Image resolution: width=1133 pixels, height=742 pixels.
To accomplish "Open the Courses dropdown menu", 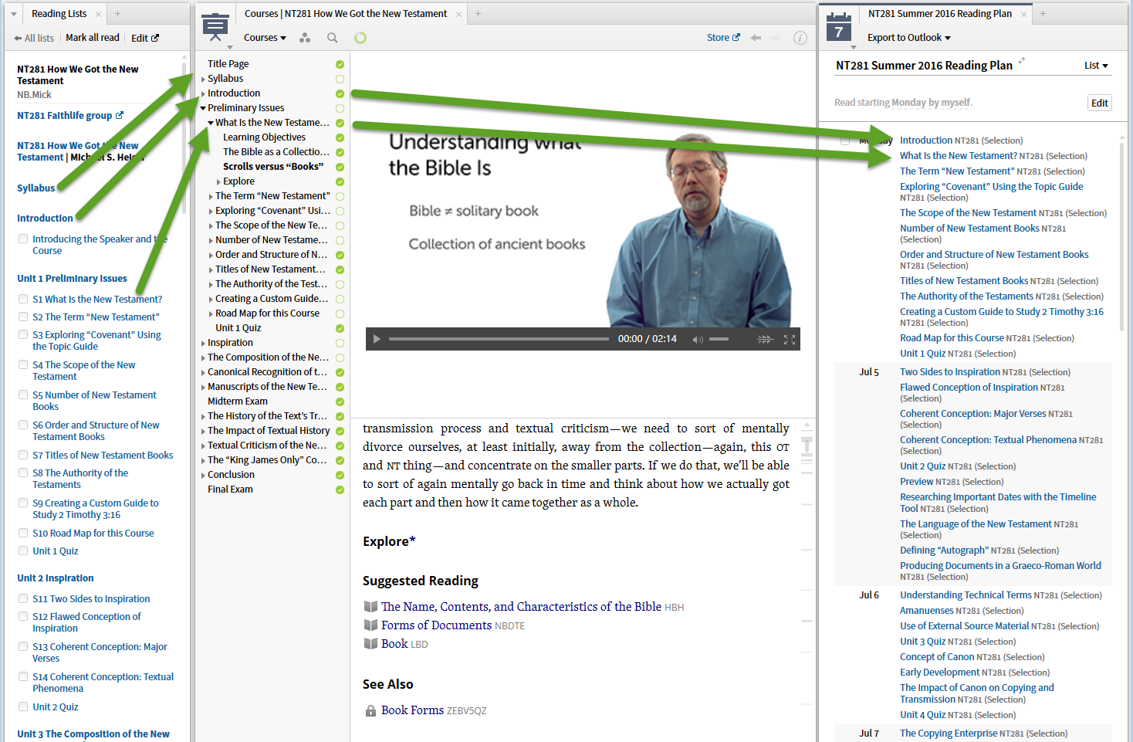I will (x=265, y=38).
